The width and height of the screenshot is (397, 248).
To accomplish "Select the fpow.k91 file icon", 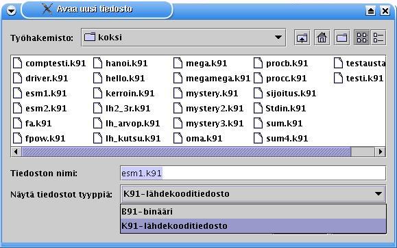I will 17,138.
